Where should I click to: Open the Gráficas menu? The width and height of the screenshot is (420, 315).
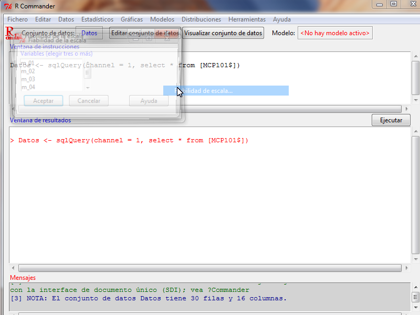pos(131,19)
